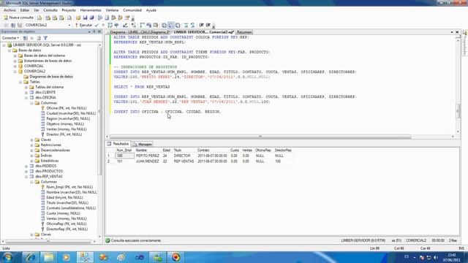468x263 pixels.
Task: Select the Resultados tab
Action: click(118, 144)
